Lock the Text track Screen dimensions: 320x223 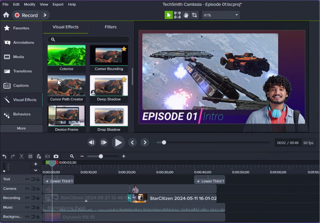click(x=38, y=179)
